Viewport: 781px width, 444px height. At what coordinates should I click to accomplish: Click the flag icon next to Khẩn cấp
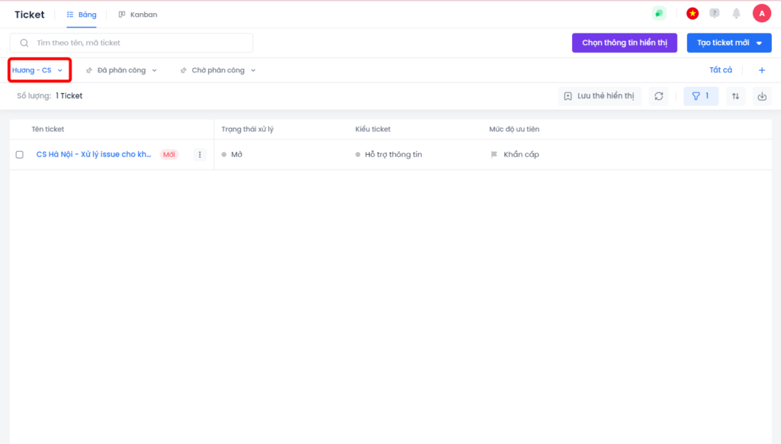tap(493, 154)
